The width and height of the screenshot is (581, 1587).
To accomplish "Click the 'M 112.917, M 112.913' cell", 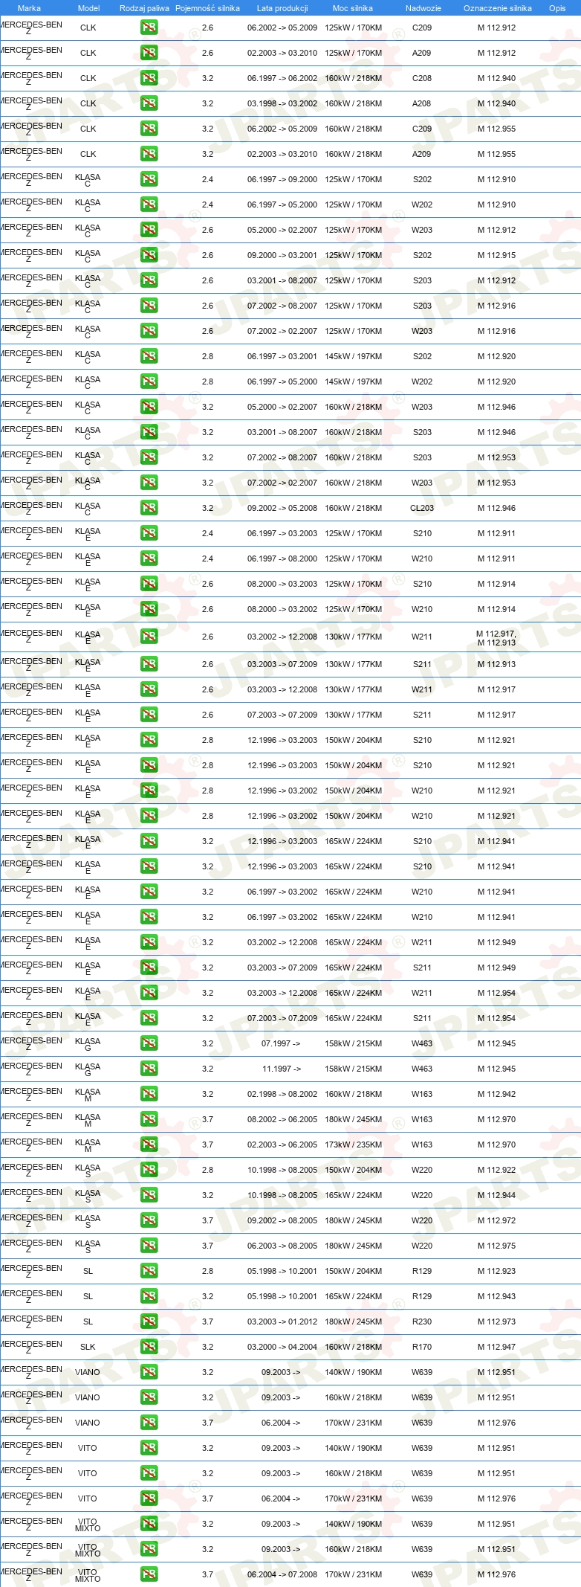I will click(496, 638).
